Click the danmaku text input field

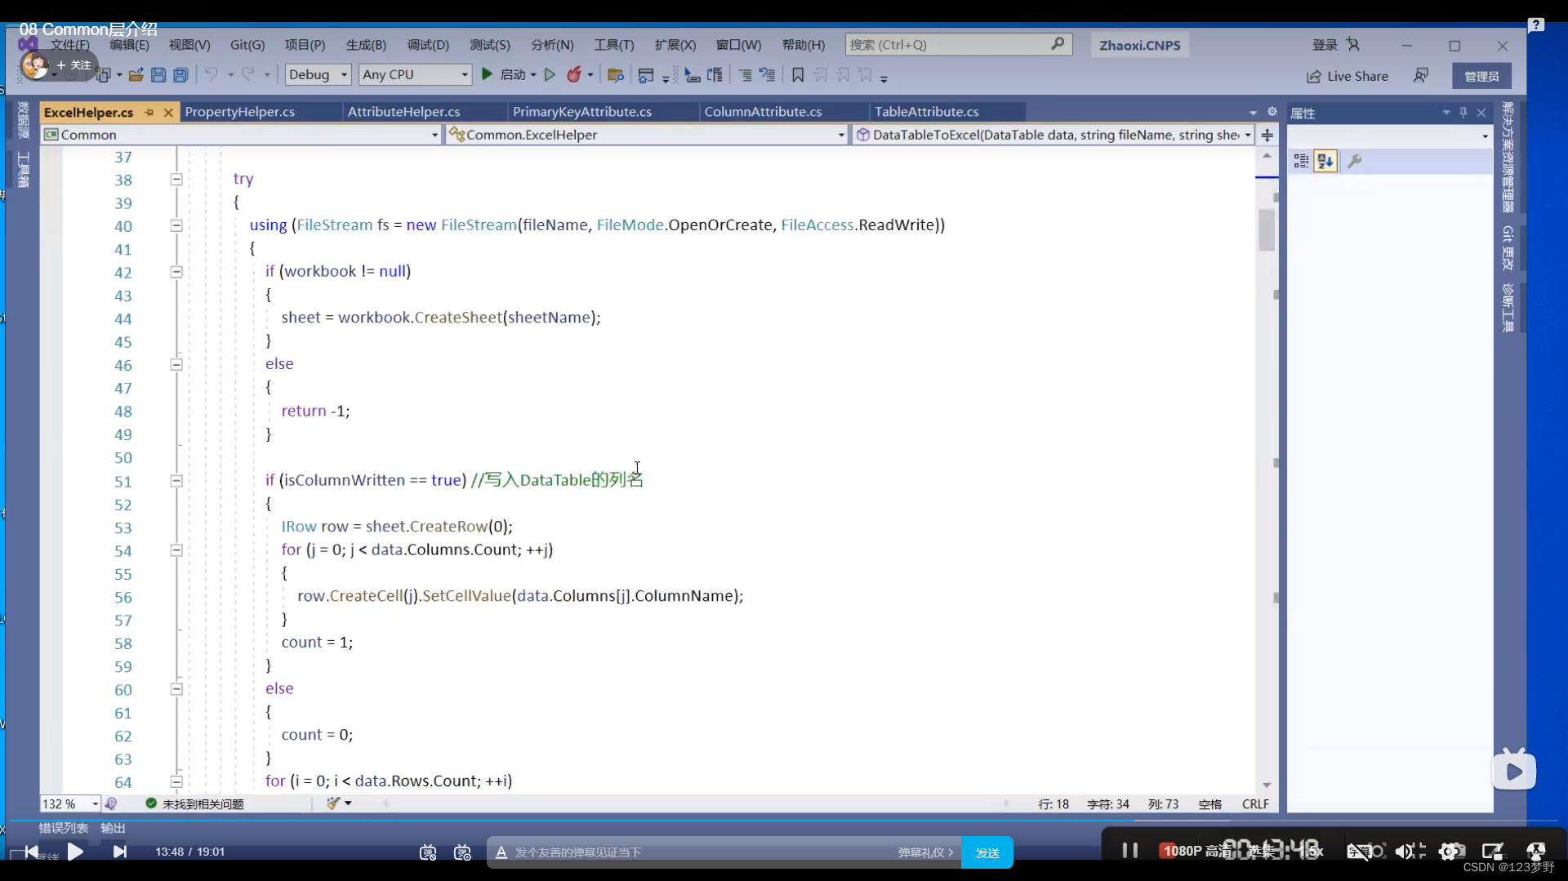(702, 852)
